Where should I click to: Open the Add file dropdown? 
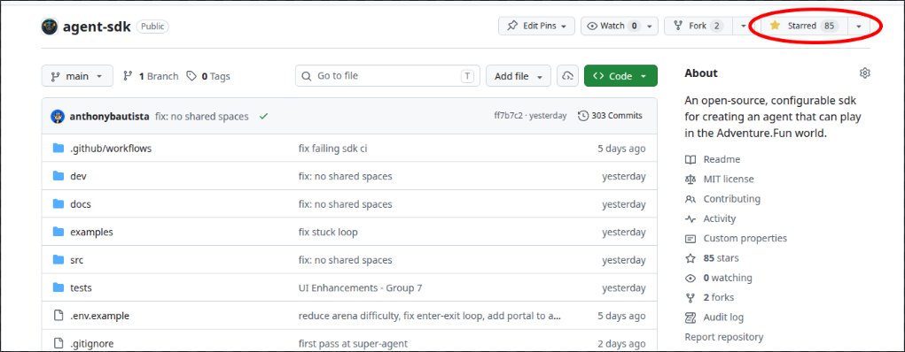tap(519, 76)
